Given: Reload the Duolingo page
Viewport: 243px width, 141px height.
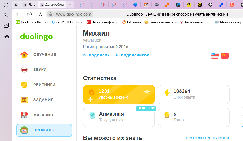Looking at the screenshot, I should click(40, 14).
